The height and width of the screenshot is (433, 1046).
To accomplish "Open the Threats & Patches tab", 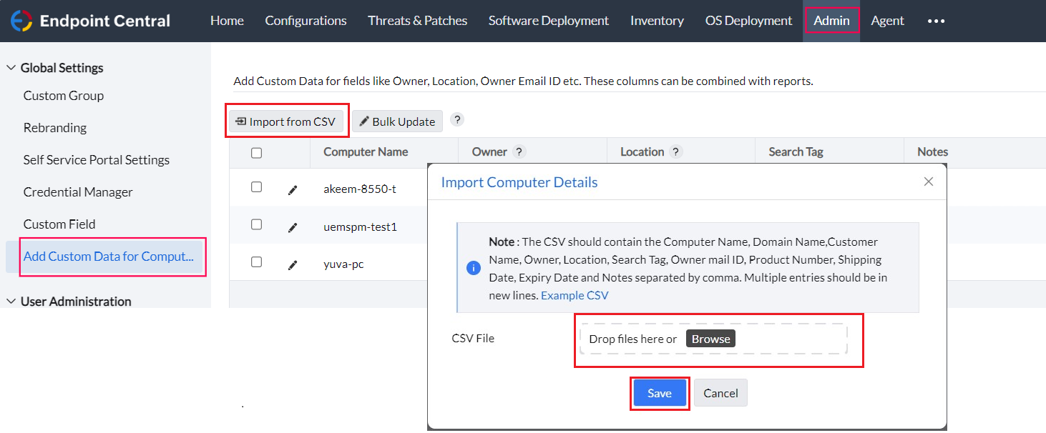I will pos(418,21).
